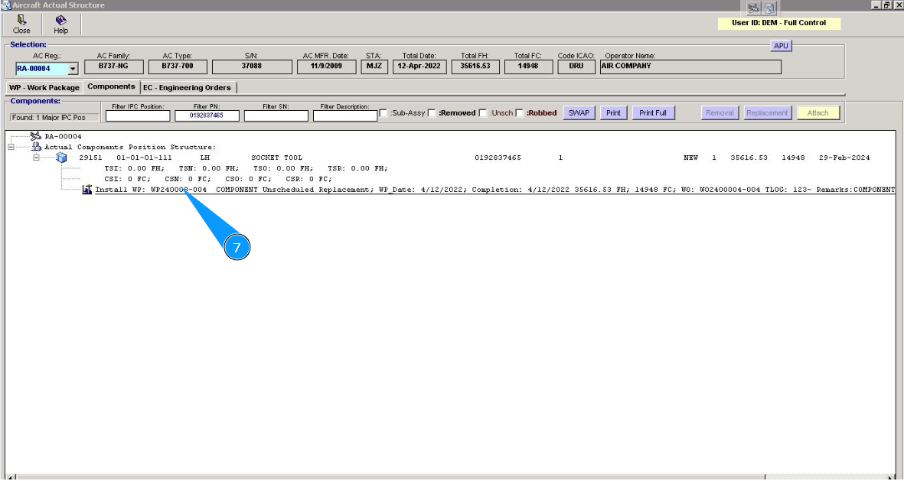Screen dimensions: 904x481
Task: Click the Total Date value 12-Apr-2022
Action: tap(419, 67)
